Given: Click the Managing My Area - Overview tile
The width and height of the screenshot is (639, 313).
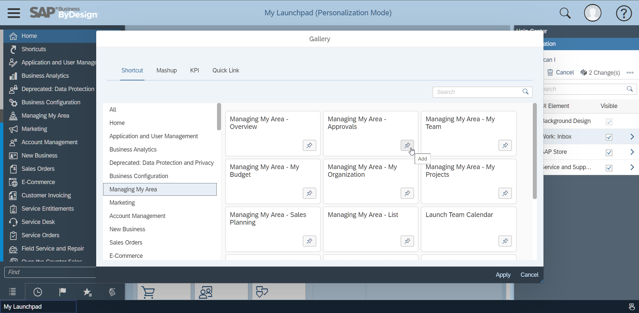Looking at the screenshot, I should tap(273, 134).
